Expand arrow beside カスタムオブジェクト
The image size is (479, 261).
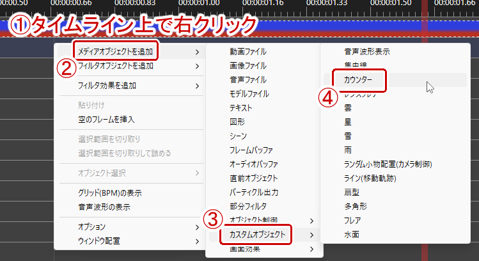click(311, 235)
